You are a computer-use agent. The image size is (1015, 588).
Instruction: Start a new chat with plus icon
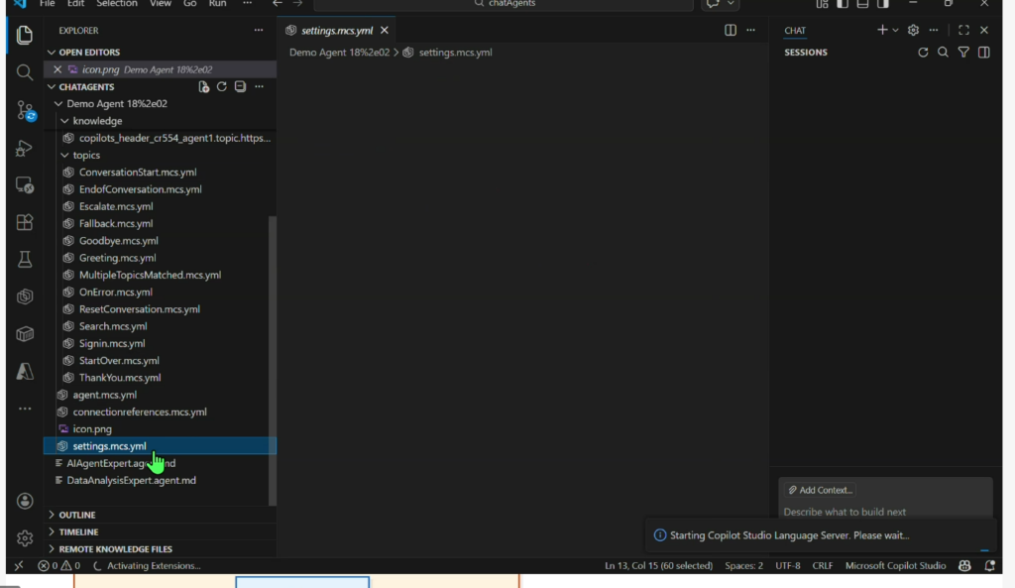pos(881,30)
